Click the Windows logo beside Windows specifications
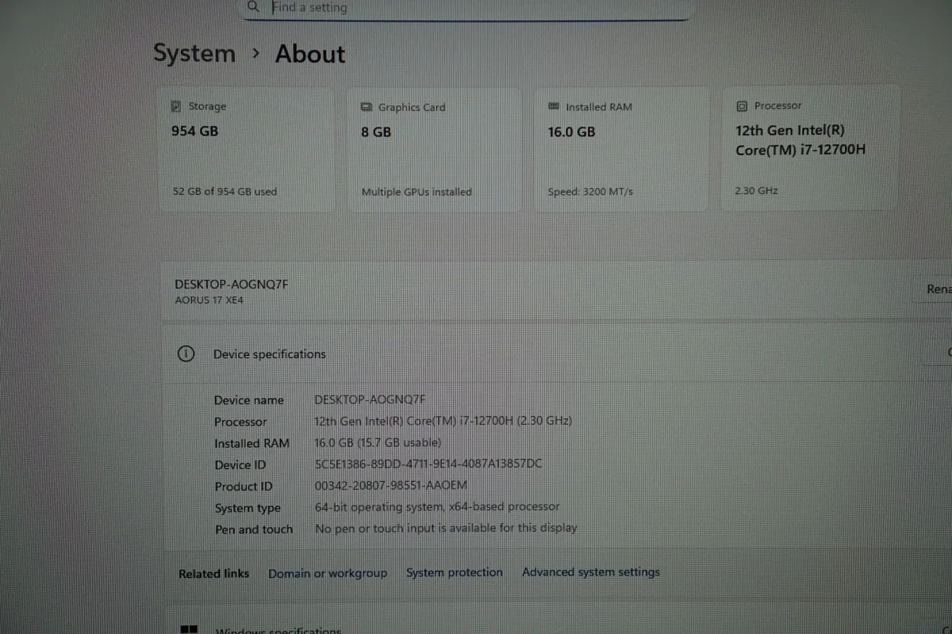952x634 pixels. point(189,629)
